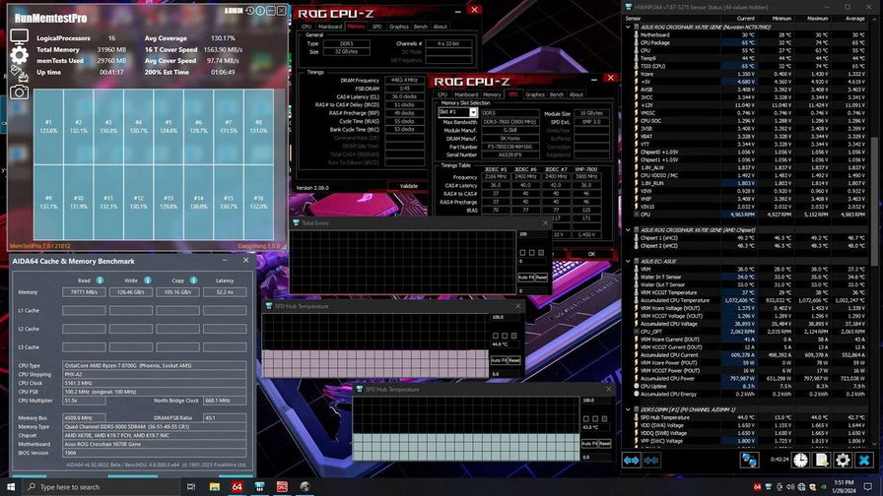Click HWiNFO expand arrows icon
The width and height of the screenshot is (883, 496).
pos(632,460)
